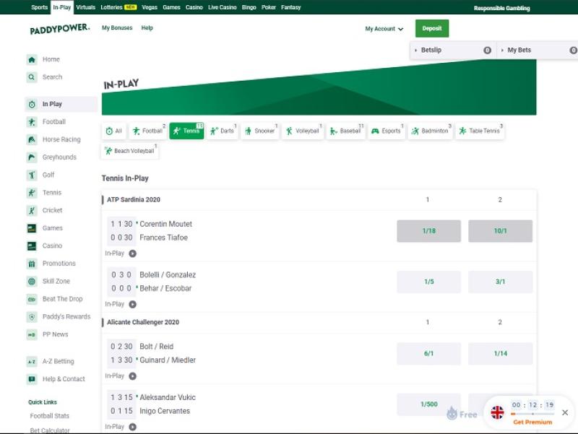Screen dimensions: 578x434
Task: Click the Home icon in sidebar
Action: coord(32,59)
